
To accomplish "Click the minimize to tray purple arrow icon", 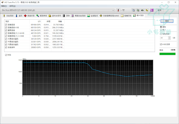I will 152,10.
